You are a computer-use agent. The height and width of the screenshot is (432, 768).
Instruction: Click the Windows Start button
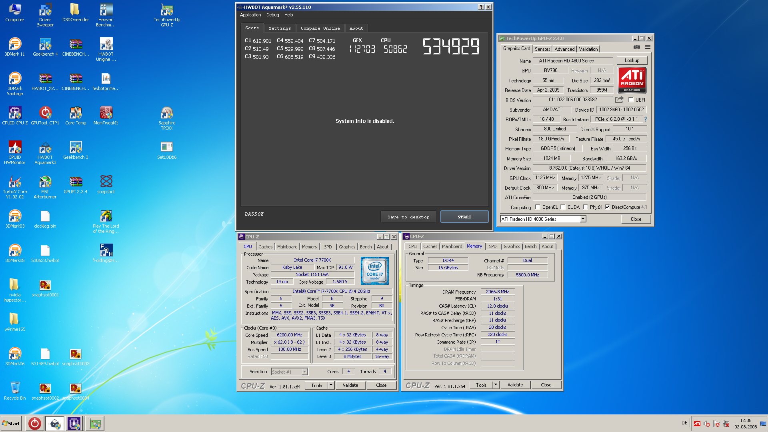coord(11,424)
